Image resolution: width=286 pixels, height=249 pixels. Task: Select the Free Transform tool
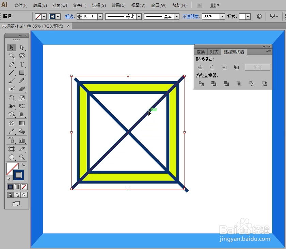[x=22, y=106]
